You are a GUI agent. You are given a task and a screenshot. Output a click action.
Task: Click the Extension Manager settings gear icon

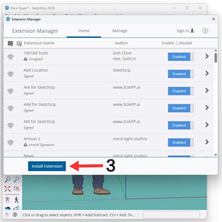(205, 31)
